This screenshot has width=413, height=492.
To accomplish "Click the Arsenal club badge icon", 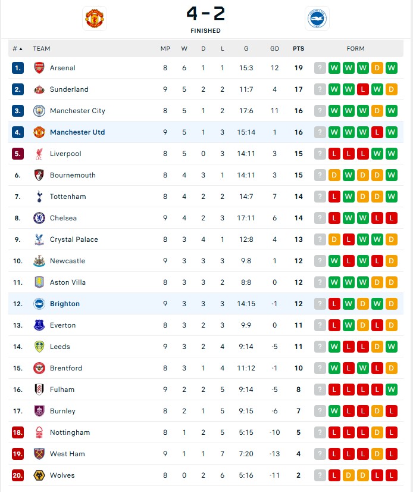I will pyautogui.click(x=39, y=68).
